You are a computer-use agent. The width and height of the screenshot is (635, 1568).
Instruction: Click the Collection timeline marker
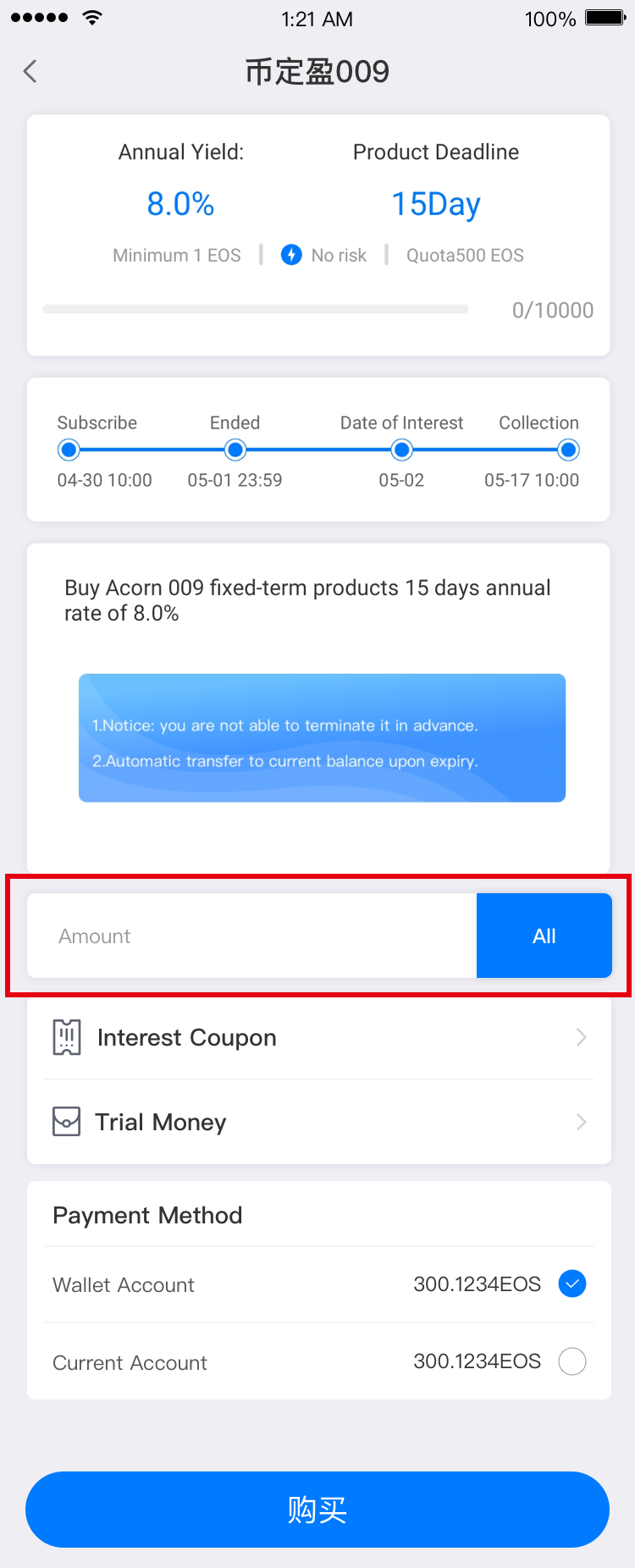[569, 450]
